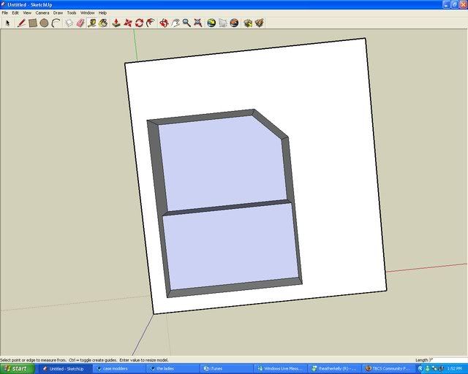Screen dimensions: 468x374
Task: Click the Make Component icon
Action: (x=69, y=23)
